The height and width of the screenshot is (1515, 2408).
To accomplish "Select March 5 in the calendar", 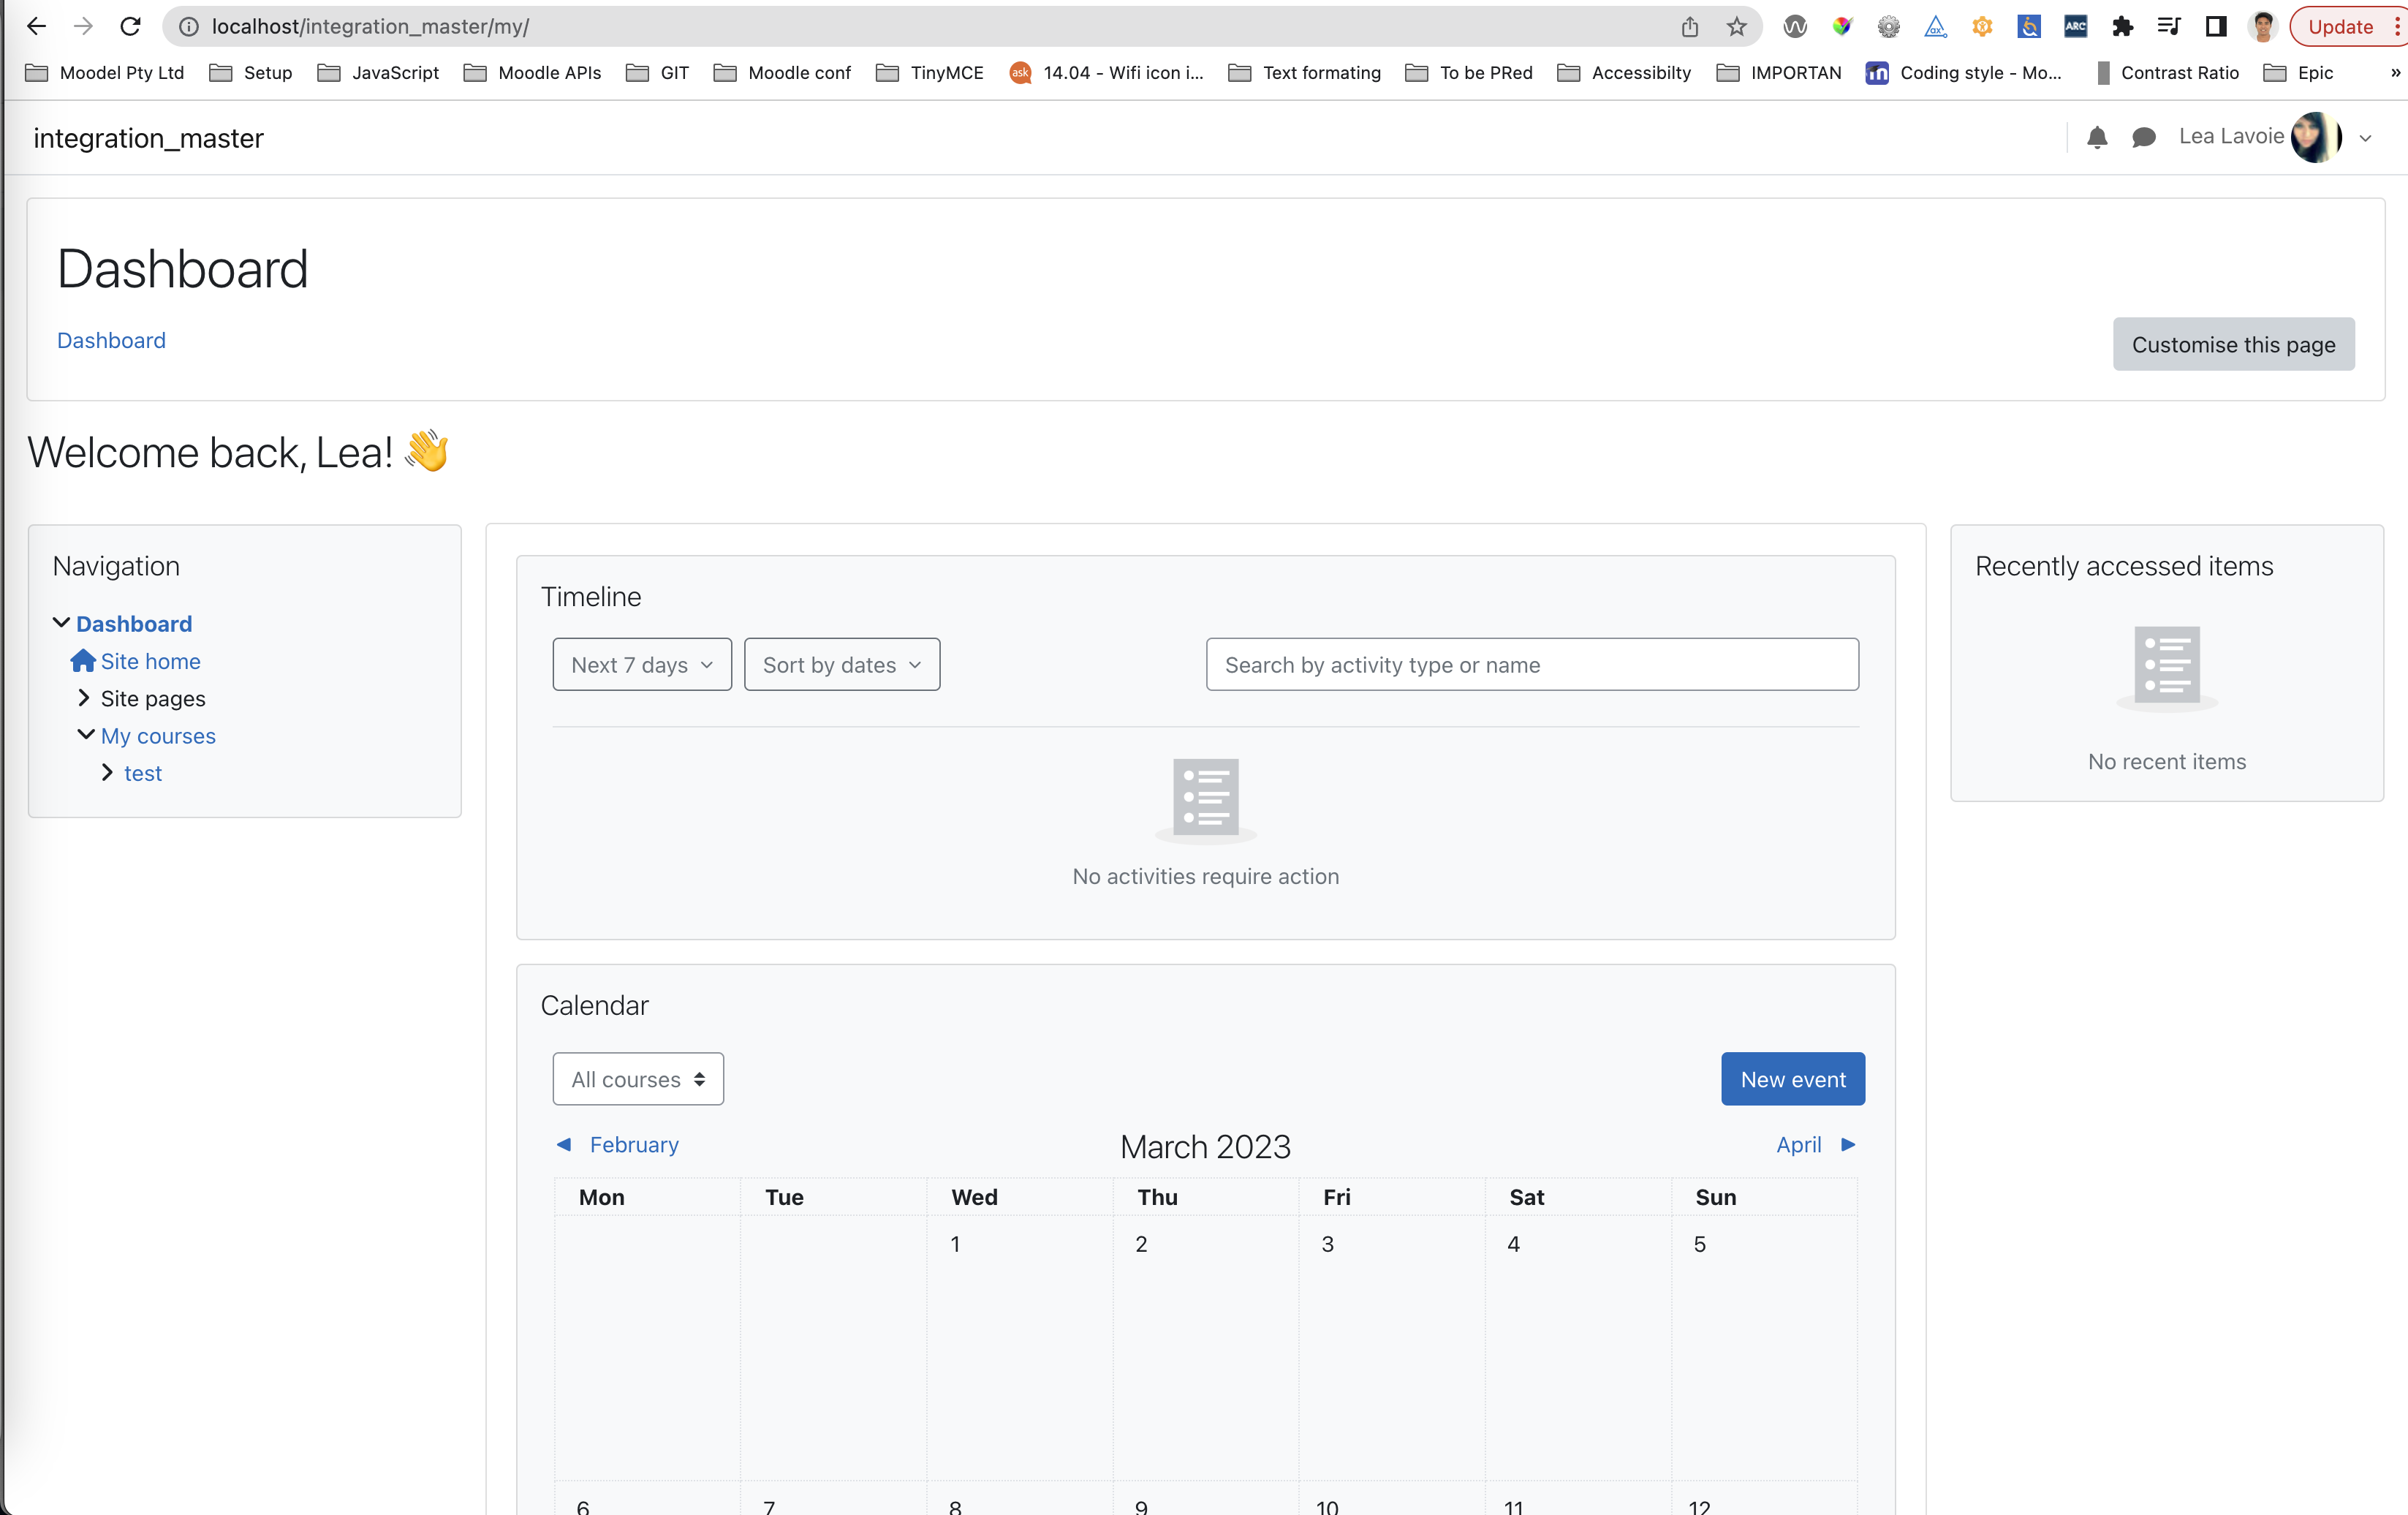I will click(1699, 1244).
